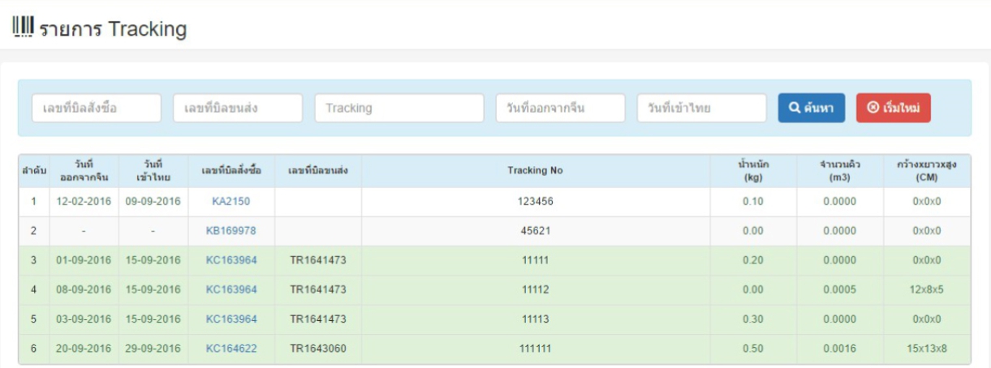
Task: Click the ลำดับ column header
Action: click(33, 171)
